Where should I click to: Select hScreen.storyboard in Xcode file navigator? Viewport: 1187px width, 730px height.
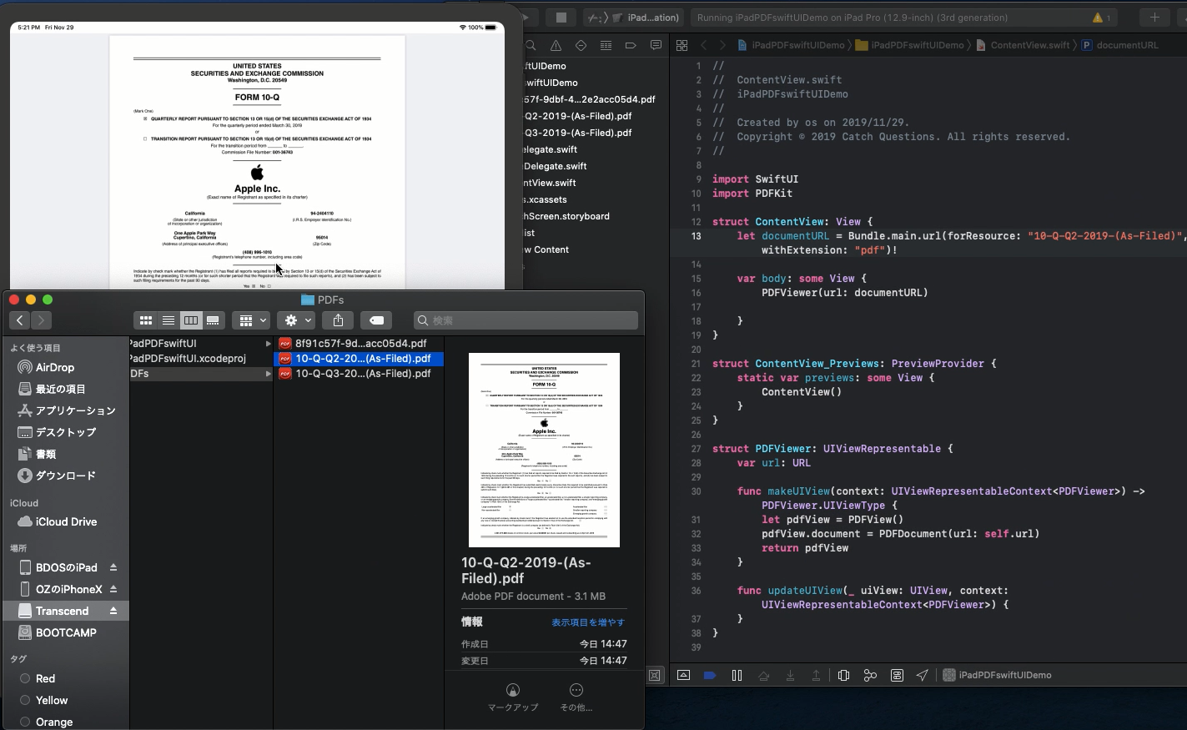[566, 216]
